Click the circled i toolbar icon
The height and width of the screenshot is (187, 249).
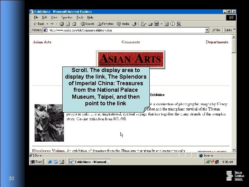pyautogui.click(x=173, y=24)
